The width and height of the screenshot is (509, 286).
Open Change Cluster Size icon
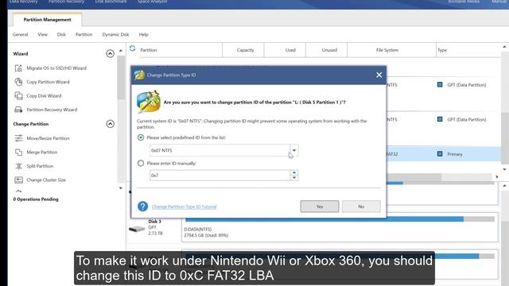pyautogui.click(x=18, y=180)
